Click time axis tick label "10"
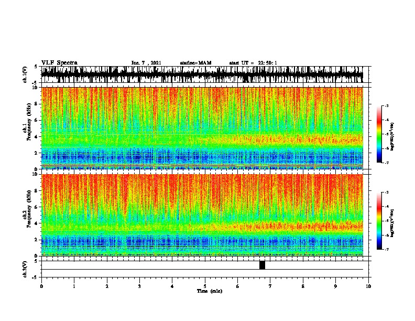 [368, 286]
